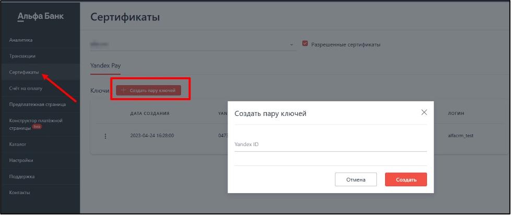The width and height of the screenshot is (511, 215).
Task: Open Транзакции in the sidebar
Action: point(22,56)
